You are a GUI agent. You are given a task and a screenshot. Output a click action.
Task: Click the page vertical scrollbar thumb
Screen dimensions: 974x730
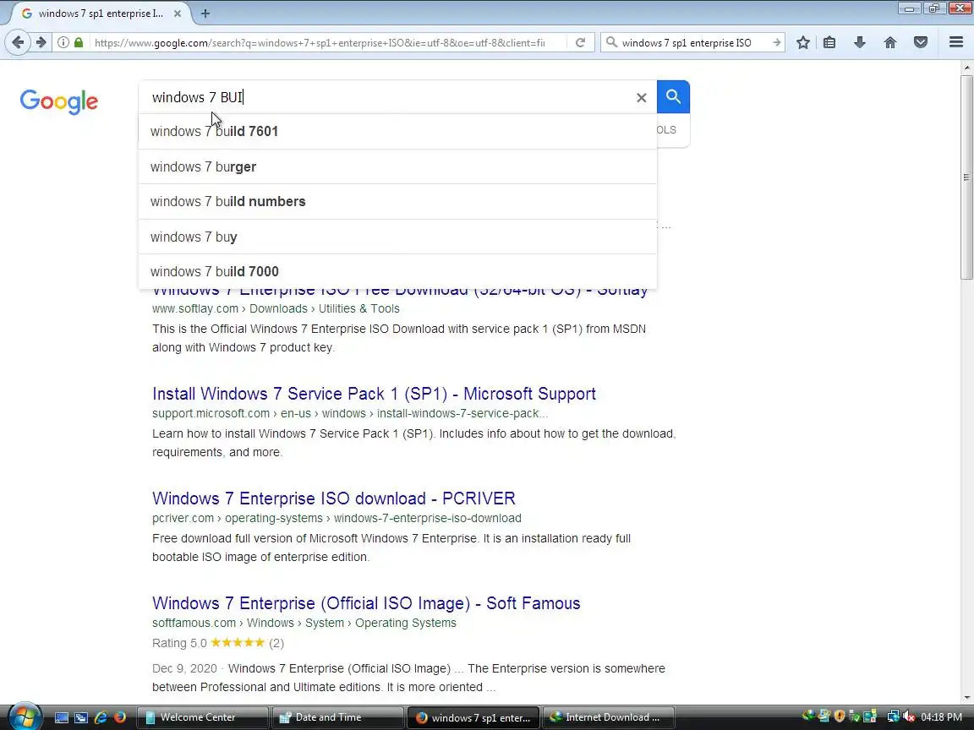tap(966, 177)
